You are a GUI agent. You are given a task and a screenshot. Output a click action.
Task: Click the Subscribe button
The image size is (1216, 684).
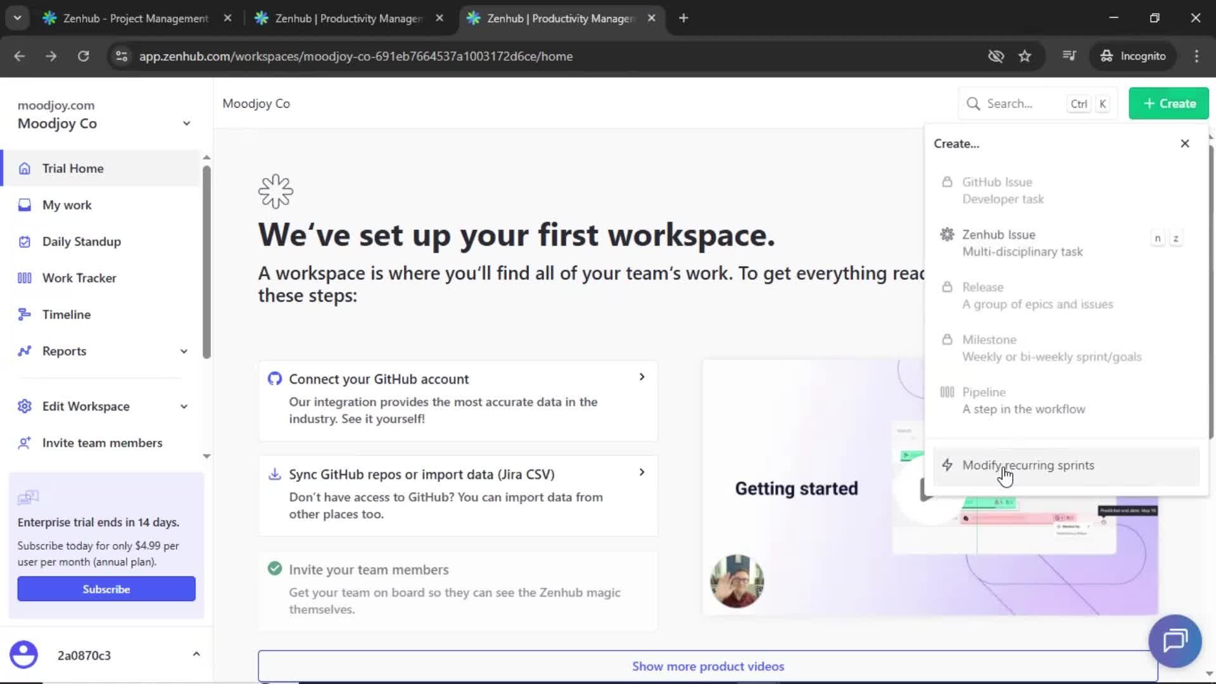click(x=106, y=588)
